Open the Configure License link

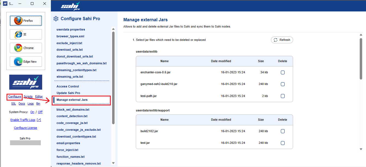(x=26, y=128)
